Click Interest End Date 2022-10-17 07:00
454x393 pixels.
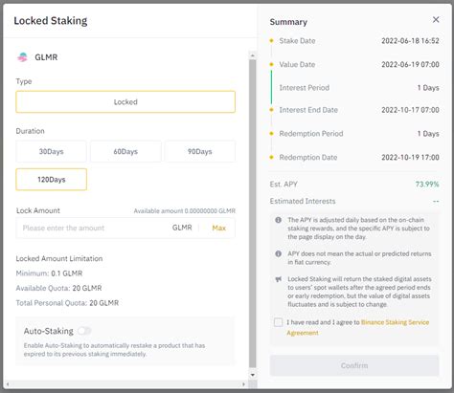click(x=410, y=110)
